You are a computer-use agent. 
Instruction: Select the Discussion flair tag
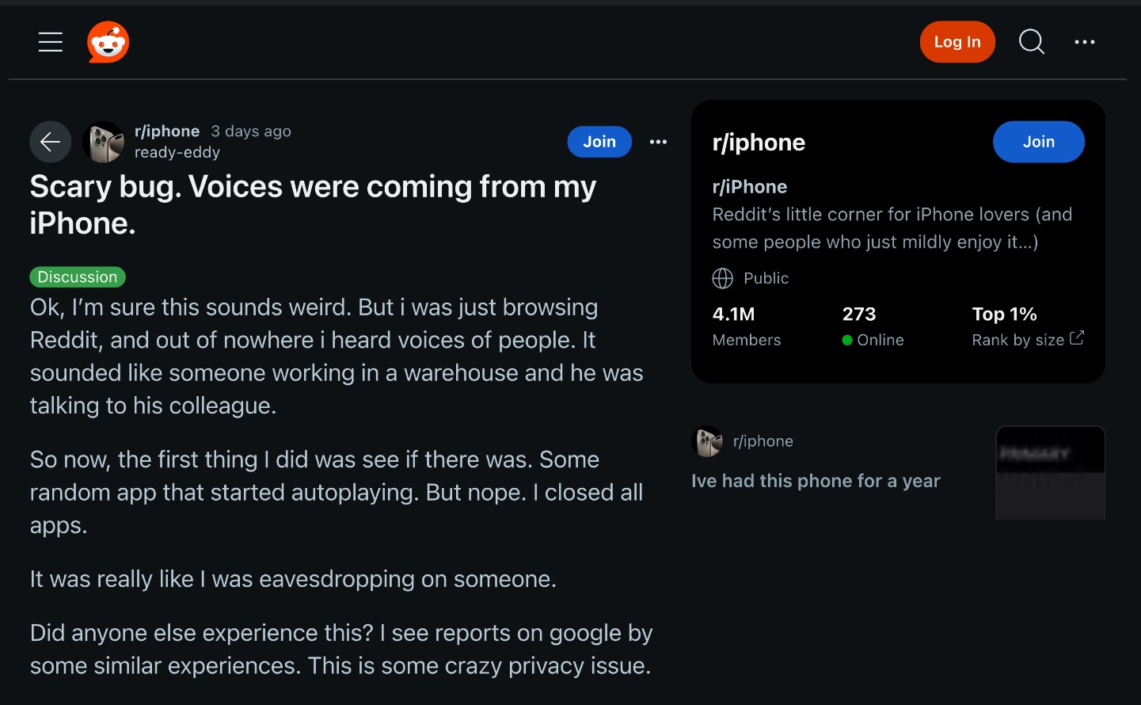[x=78, y=277]
